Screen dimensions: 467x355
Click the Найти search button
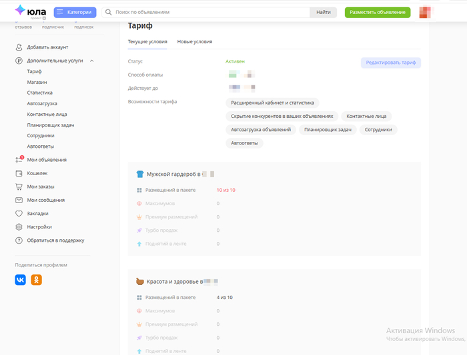click(324, 12)
